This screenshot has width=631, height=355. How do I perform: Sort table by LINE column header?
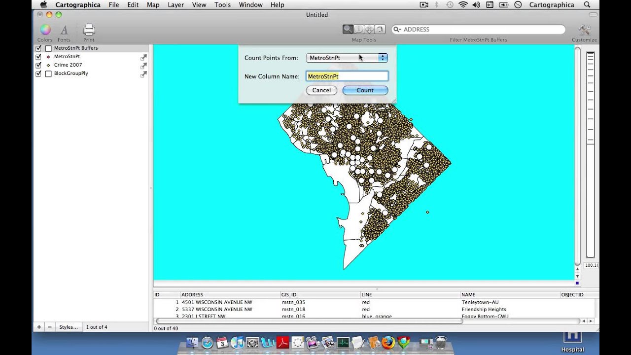point(410,295)
